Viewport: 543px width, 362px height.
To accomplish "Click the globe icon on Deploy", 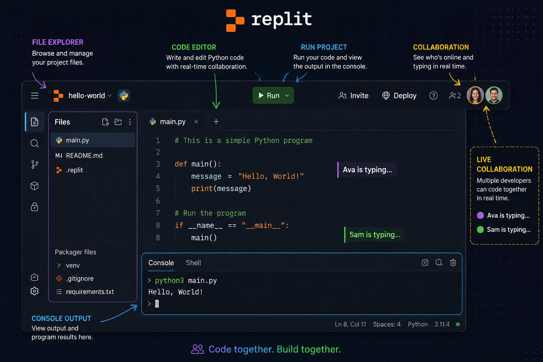I will pyautogui.click(x=386, y=95).
